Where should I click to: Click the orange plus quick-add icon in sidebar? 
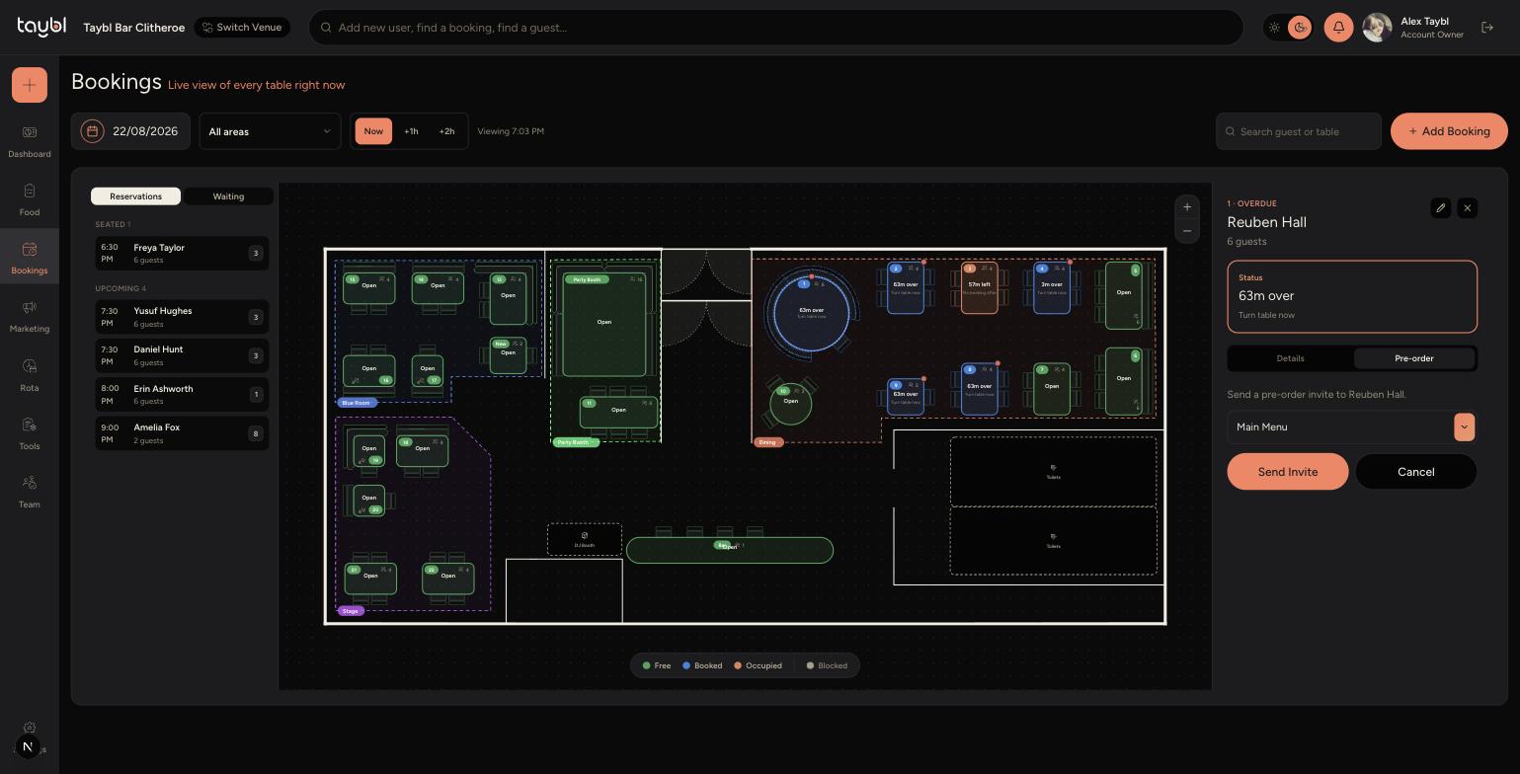coord(29,85)
